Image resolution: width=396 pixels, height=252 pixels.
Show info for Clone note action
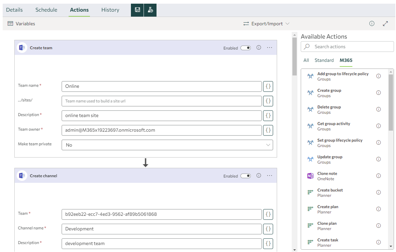pyautogui.click(x=378, y=175)
